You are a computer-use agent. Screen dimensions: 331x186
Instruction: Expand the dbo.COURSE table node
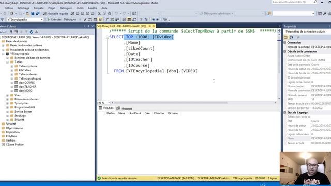(x=12, y=83)
